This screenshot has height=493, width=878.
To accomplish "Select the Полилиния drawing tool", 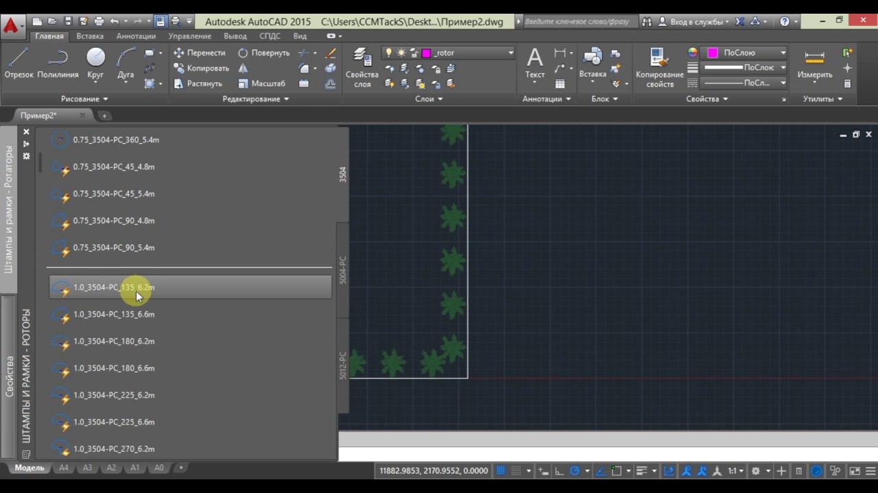I will [x=58, y=63].
